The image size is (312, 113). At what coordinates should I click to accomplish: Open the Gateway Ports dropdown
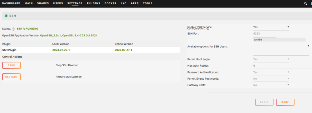pyautogui.click(x=271, y=85)
